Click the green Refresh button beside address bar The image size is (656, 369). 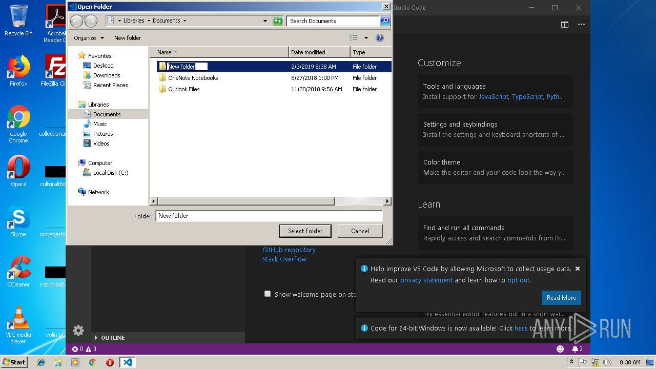click(x=278, y=21)
